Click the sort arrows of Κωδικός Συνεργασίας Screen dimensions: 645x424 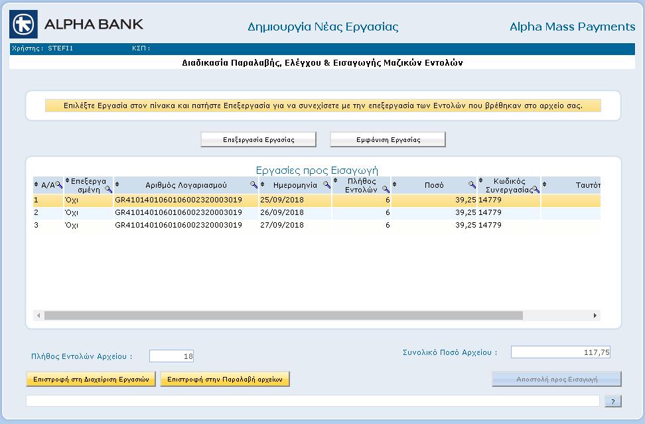pyautogui.click(x=480, y=180)
